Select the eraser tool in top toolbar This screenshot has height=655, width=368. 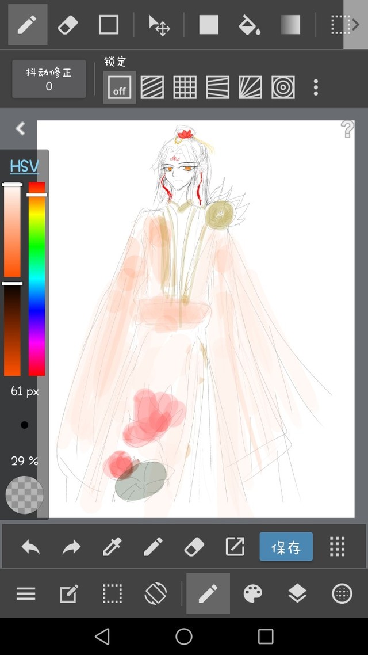click(x=67, y=25)
